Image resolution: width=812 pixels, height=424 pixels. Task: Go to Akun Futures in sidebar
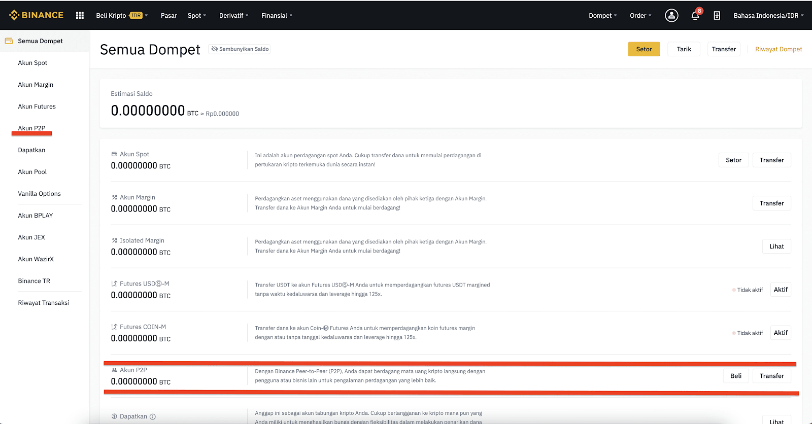37,107
